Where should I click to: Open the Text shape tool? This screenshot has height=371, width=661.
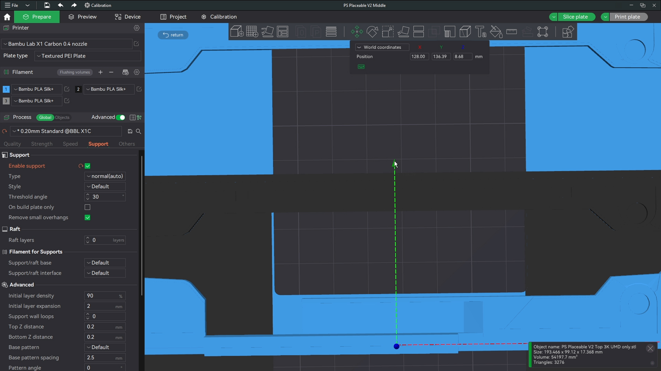point(481,32)
